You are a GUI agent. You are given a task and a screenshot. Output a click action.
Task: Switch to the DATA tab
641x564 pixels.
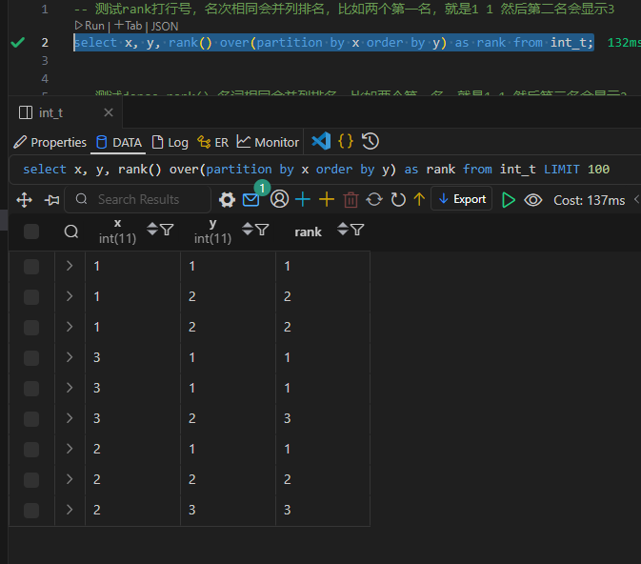(x=118, y=142)
